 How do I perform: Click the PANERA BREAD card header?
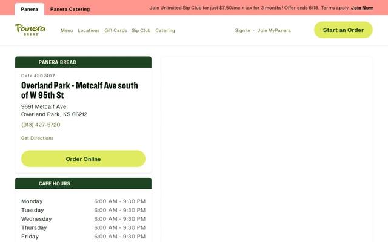83,62
